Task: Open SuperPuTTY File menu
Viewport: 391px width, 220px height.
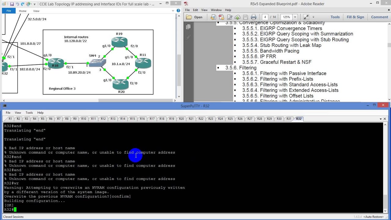Action: point(8,112)
